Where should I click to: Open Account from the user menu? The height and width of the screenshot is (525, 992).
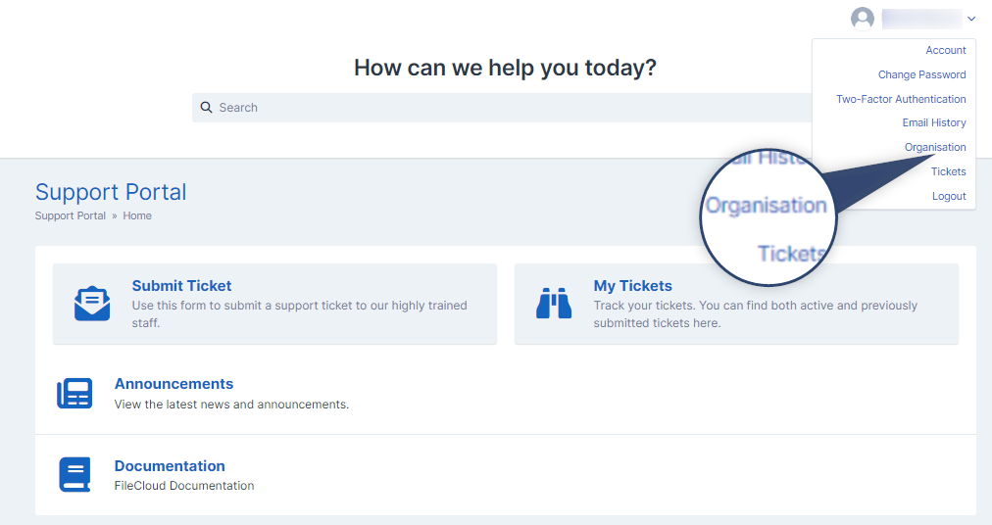(946, 50)
